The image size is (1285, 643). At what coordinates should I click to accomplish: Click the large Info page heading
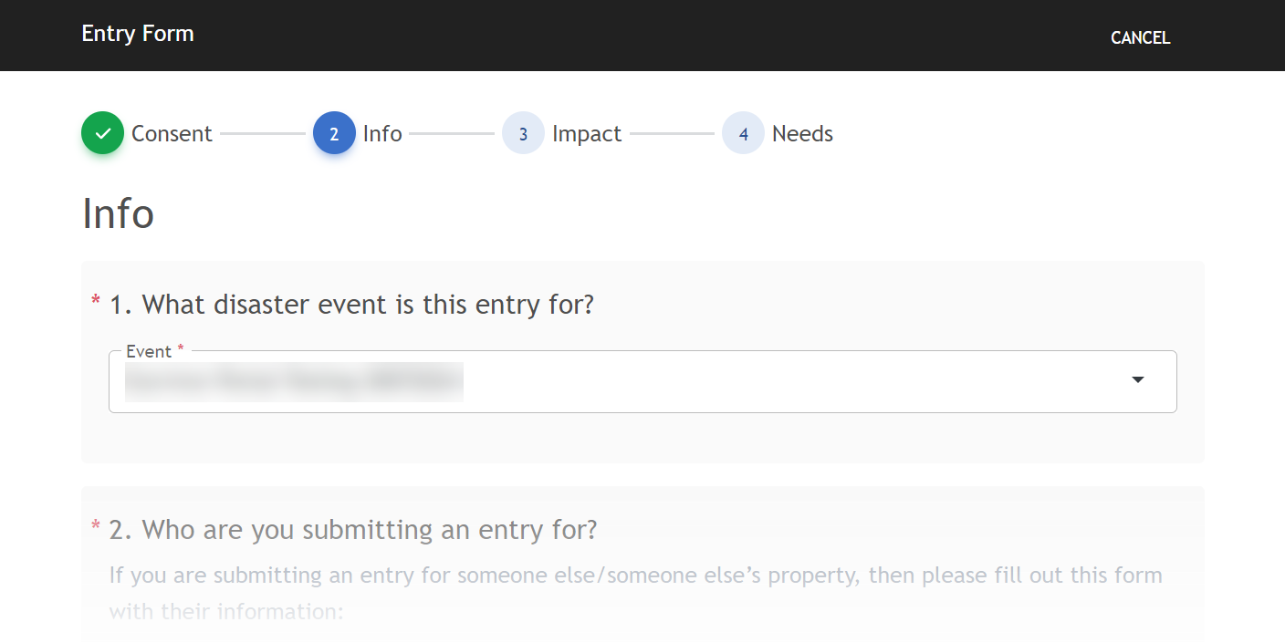coord(119,213)
